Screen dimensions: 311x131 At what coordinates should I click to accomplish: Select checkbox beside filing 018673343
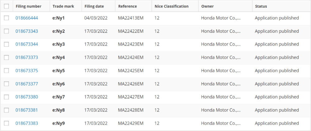(6, 31)
